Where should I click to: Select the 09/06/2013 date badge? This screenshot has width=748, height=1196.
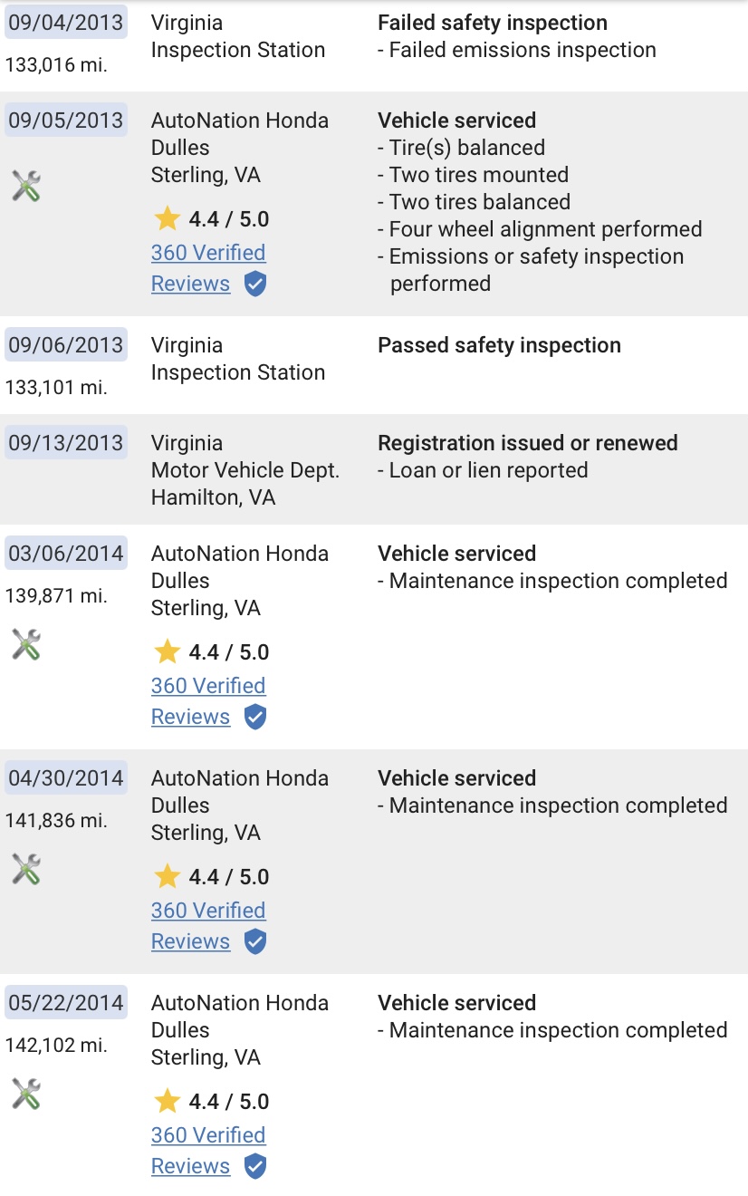coord(66,345)
